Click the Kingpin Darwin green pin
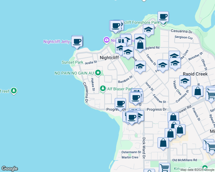Image resolution: width=215 pixels, height=172 pixels. click(205, 168)
